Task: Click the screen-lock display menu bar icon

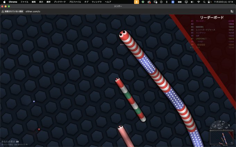Action: [x=155, y=2]
